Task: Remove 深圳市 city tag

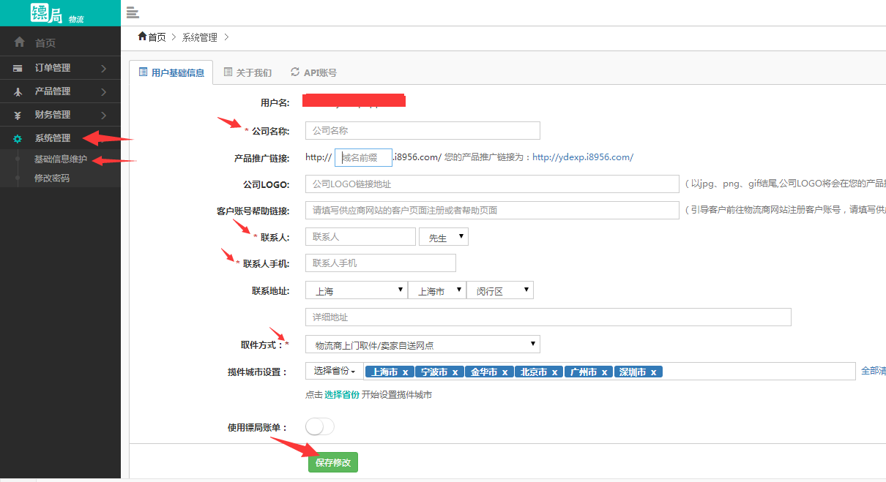Action: (x=653, y=372)
